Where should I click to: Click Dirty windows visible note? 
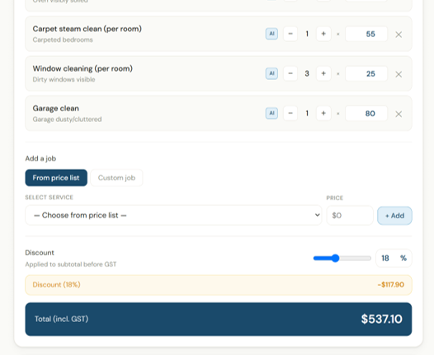[x=64, y=80]
